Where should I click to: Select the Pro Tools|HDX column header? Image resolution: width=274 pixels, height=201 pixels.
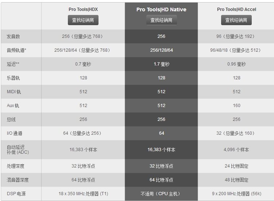pyautogui.click(x=83, y=9)
